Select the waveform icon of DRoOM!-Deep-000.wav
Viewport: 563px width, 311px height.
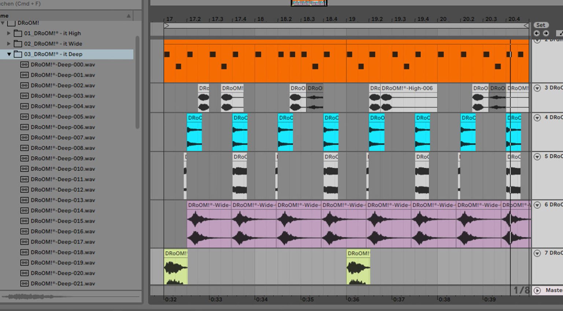point(24,64)
